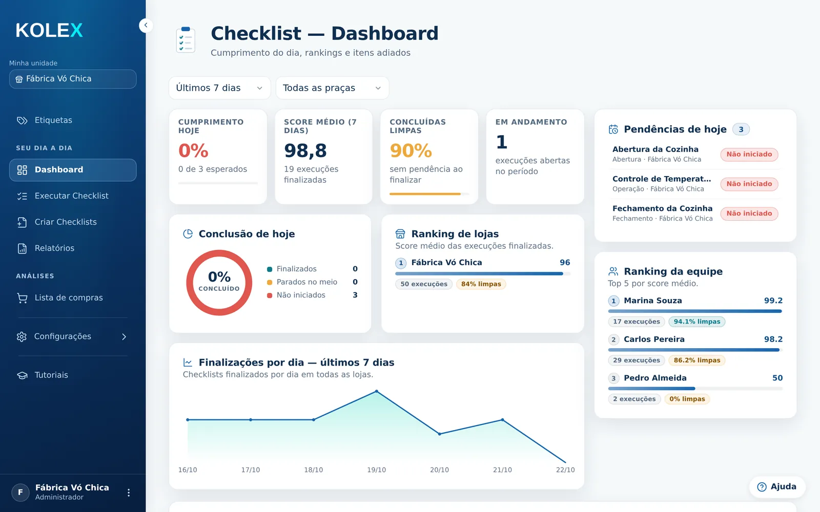The image size is (820, 512).
Task: Click the Finalizações por dia chart icon
Action: [x=188, y=362]
